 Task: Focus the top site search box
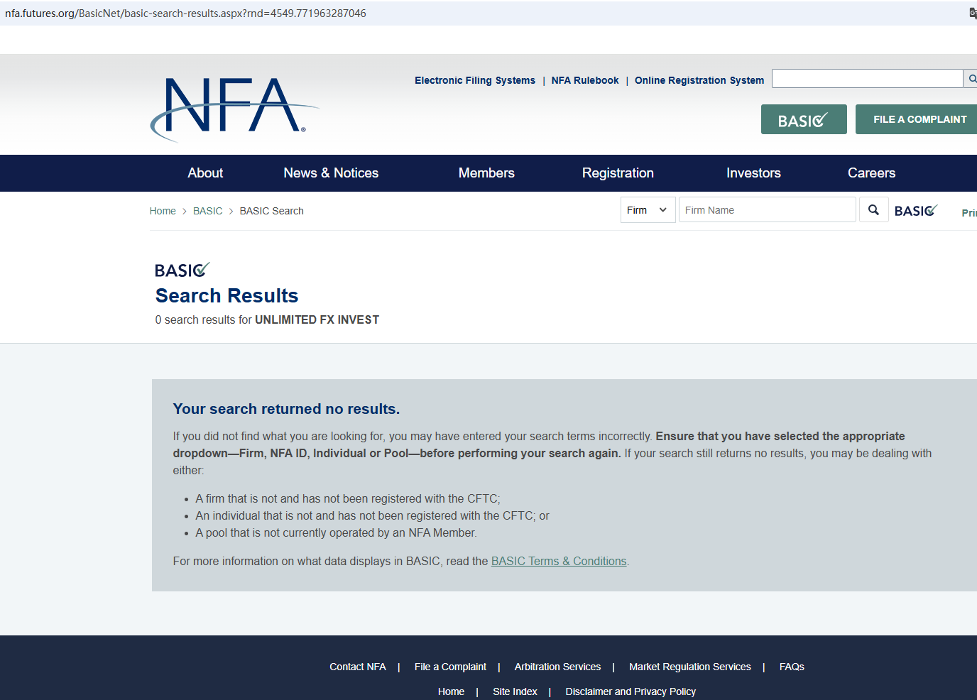point(867,78)
